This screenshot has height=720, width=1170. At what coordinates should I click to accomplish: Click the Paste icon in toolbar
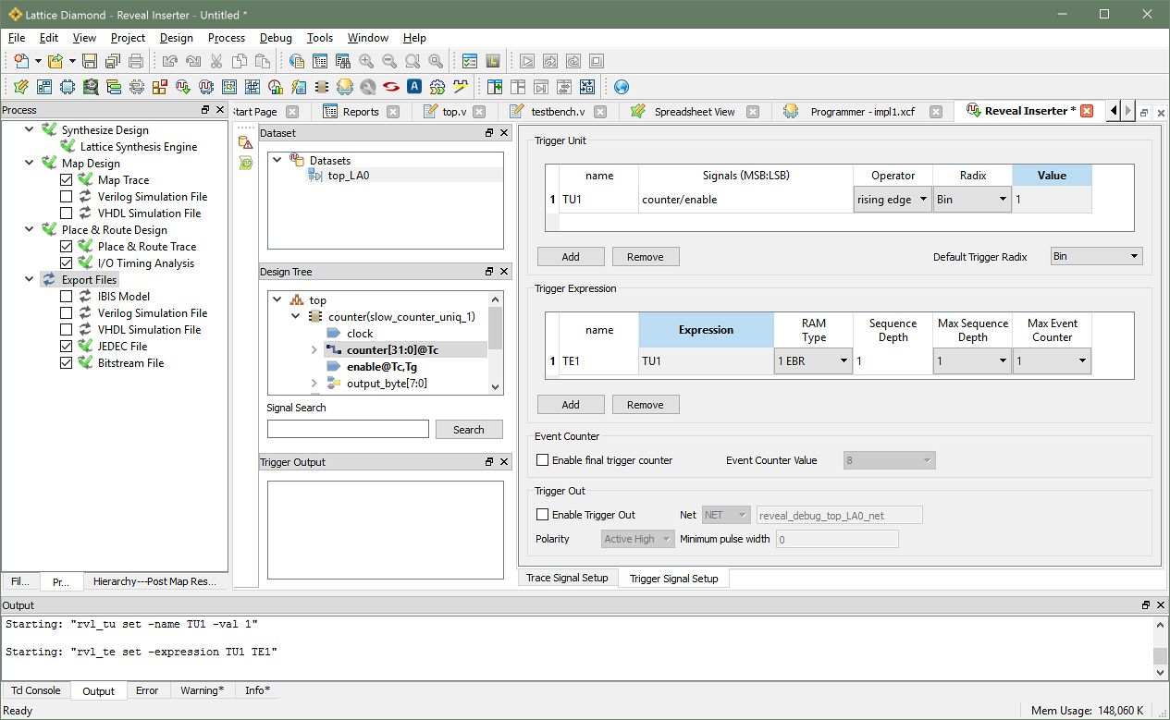coord(263,61)
